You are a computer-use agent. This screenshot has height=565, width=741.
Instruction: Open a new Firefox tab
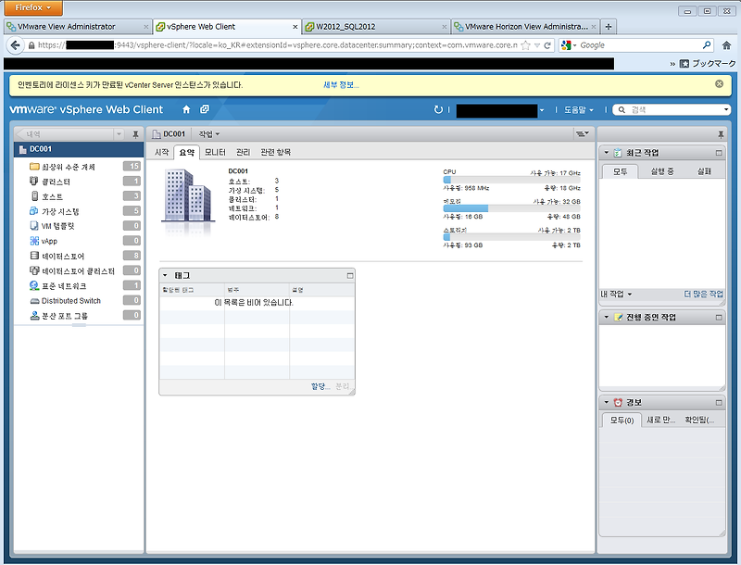coord(609,27)
